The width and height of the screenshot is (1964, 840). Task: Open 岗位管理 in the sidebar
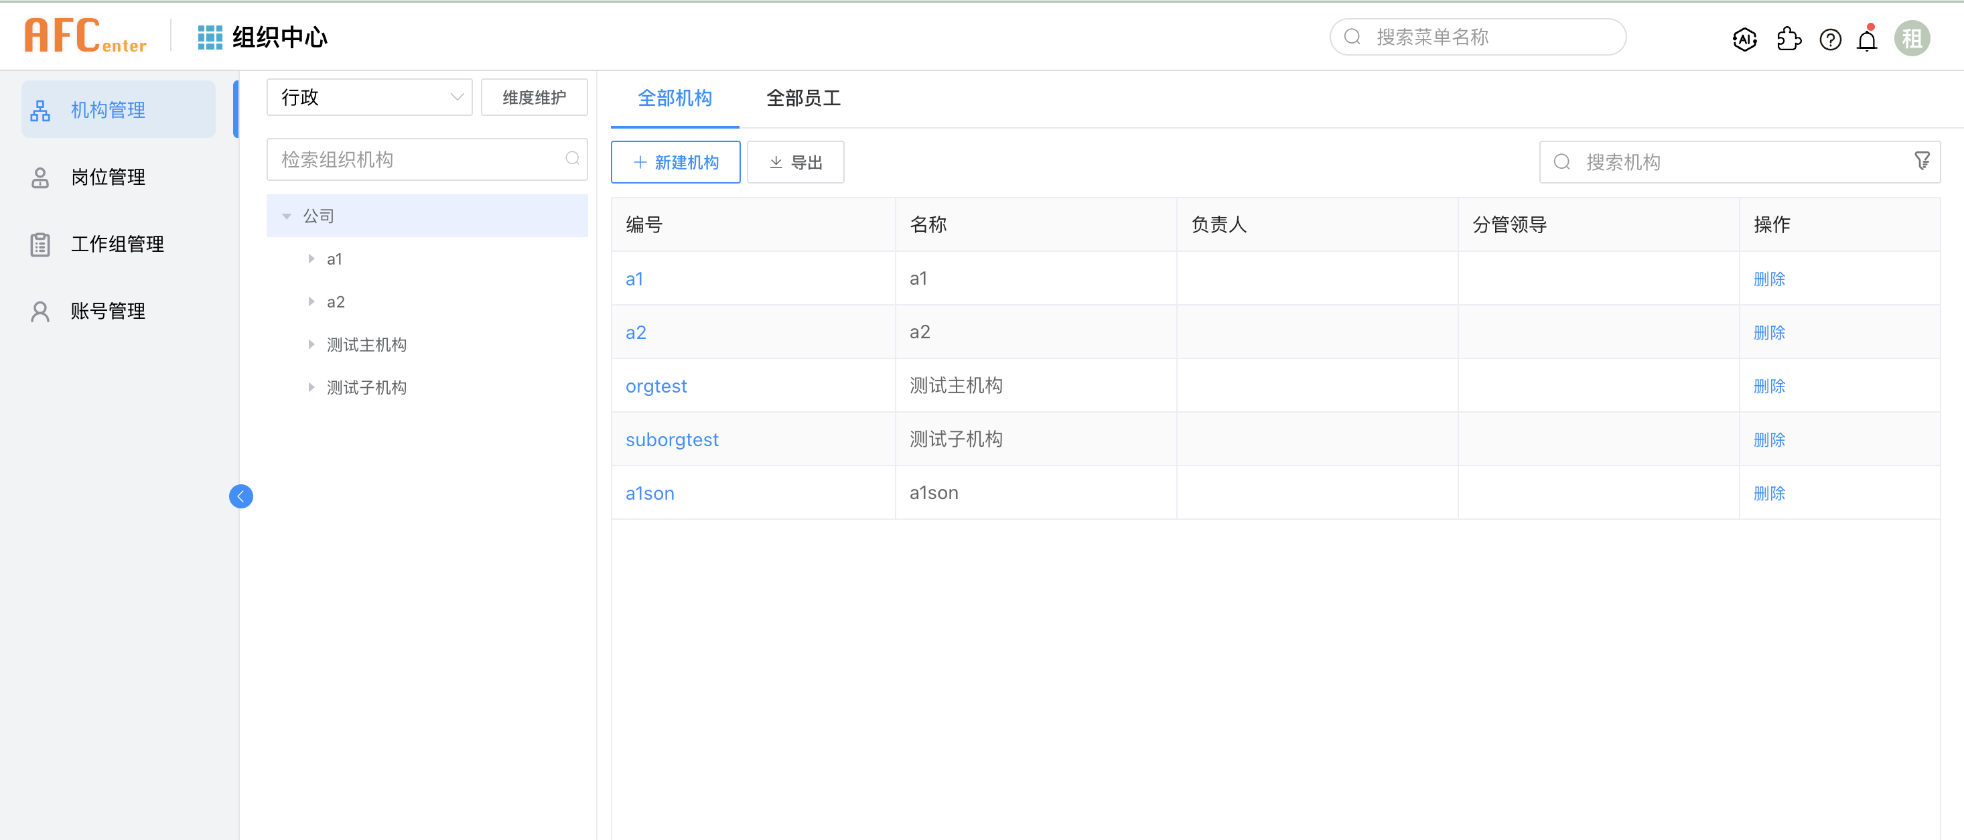click(x=107, y=178)
